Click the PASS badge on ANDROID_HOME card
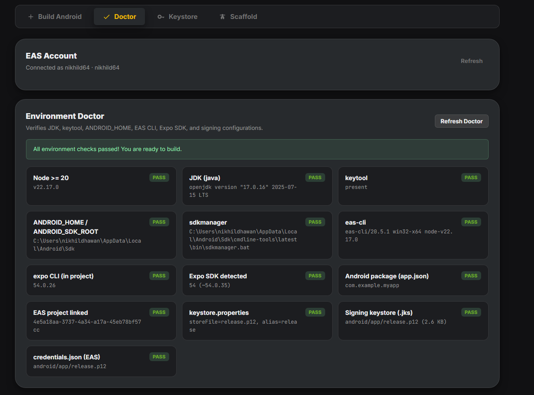This screenshot has width=534, height=395. (x=159, y=222)
